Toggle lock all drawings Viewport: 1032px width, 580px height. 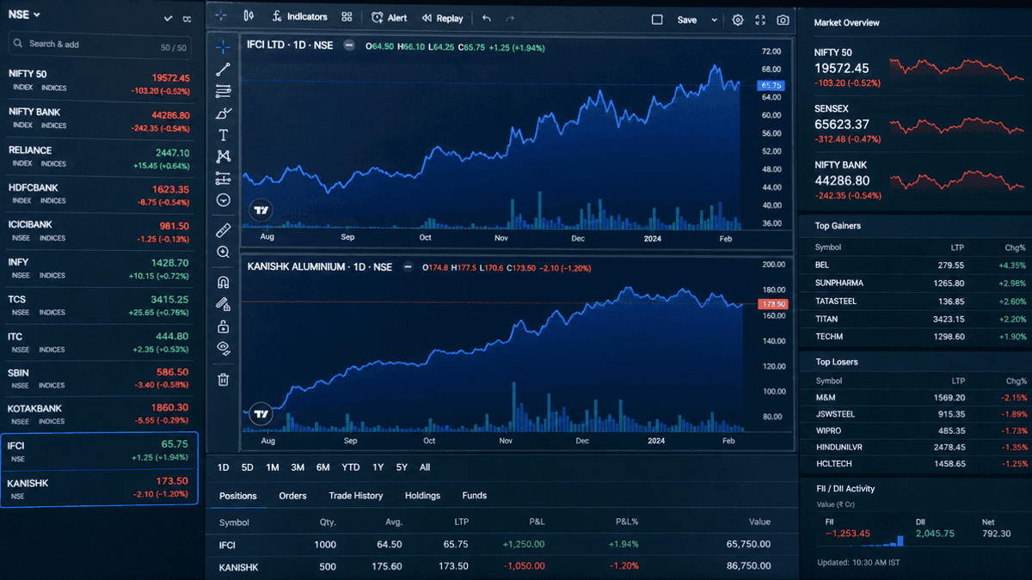point(223,326)
